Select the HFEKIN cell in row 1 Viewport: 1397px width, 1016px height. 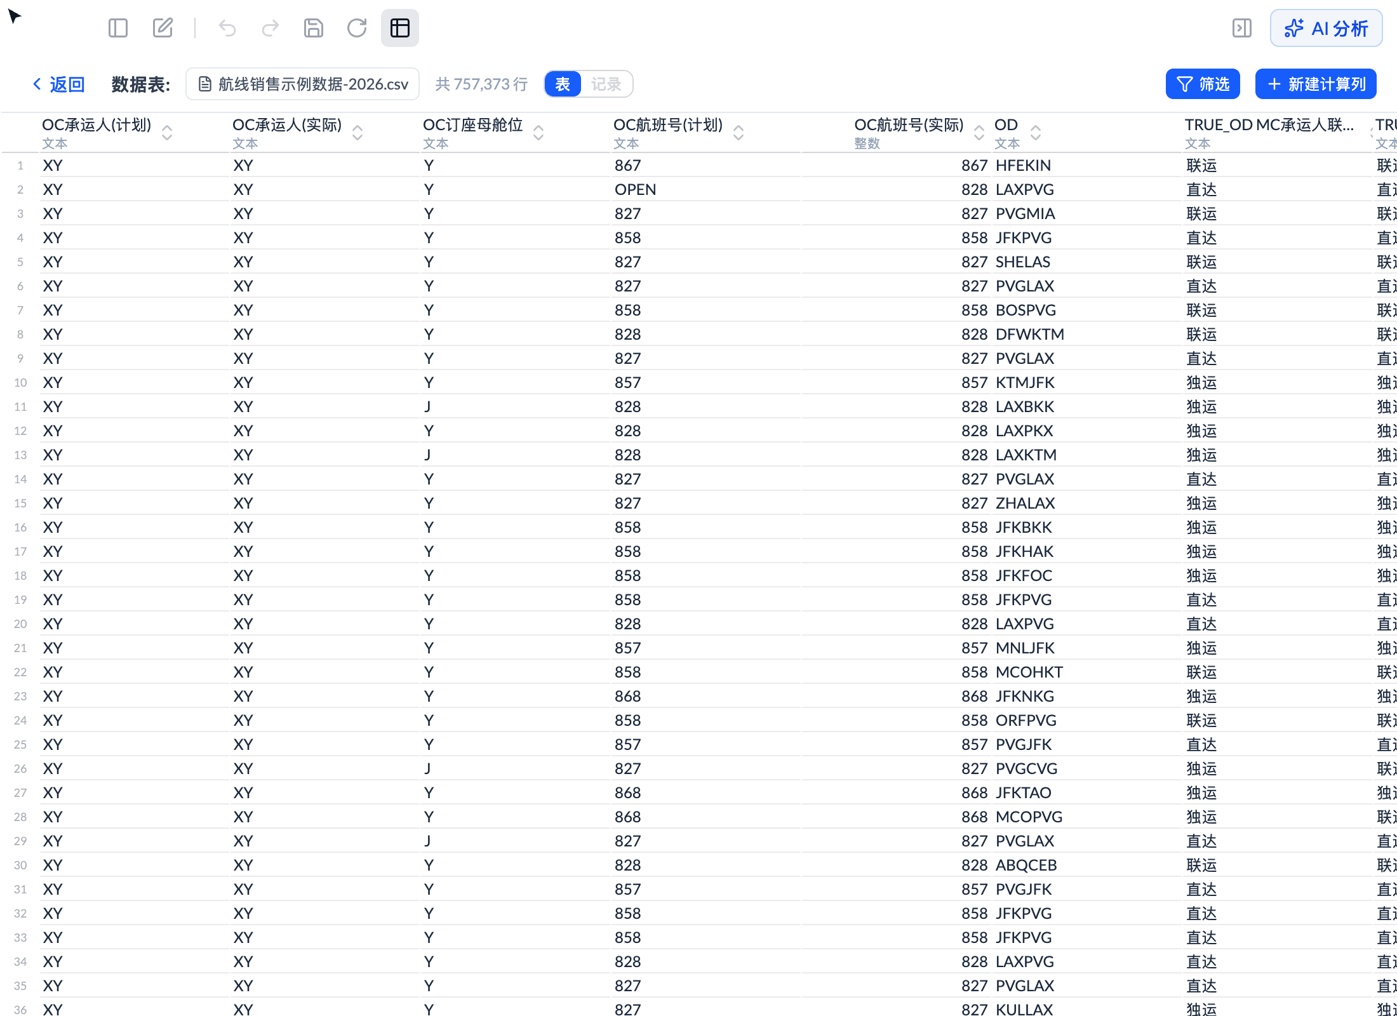(x=1086, y=165)
